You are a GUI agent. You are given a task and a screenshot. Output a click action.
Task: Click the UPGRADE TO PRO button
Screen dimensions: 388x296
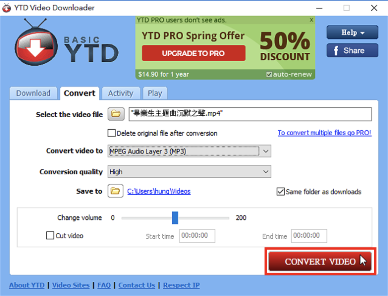(193, 53)
